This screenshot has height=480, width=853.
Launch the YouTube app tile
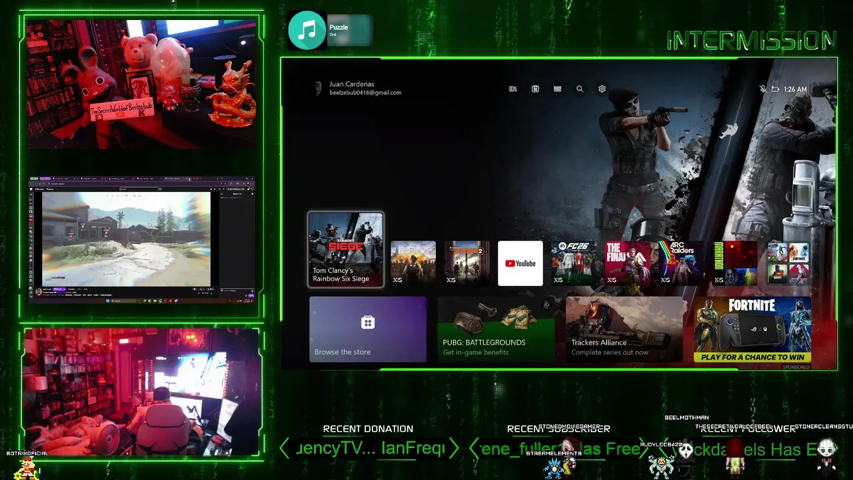click(x=520, y=263)
